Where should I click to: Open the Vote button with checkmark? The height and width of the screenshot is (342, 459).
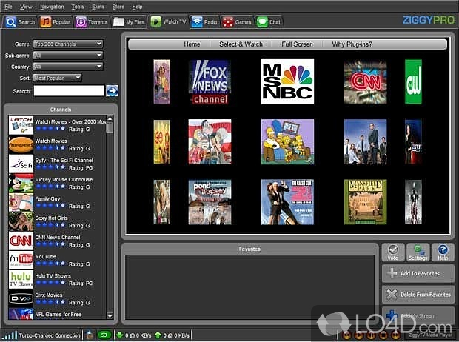395,252
